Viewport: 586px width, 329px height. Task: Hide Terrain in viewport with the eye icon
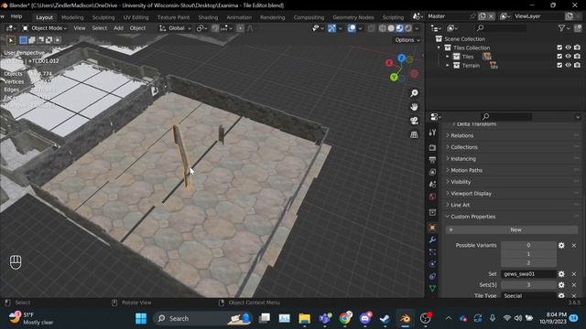point(568,65)
